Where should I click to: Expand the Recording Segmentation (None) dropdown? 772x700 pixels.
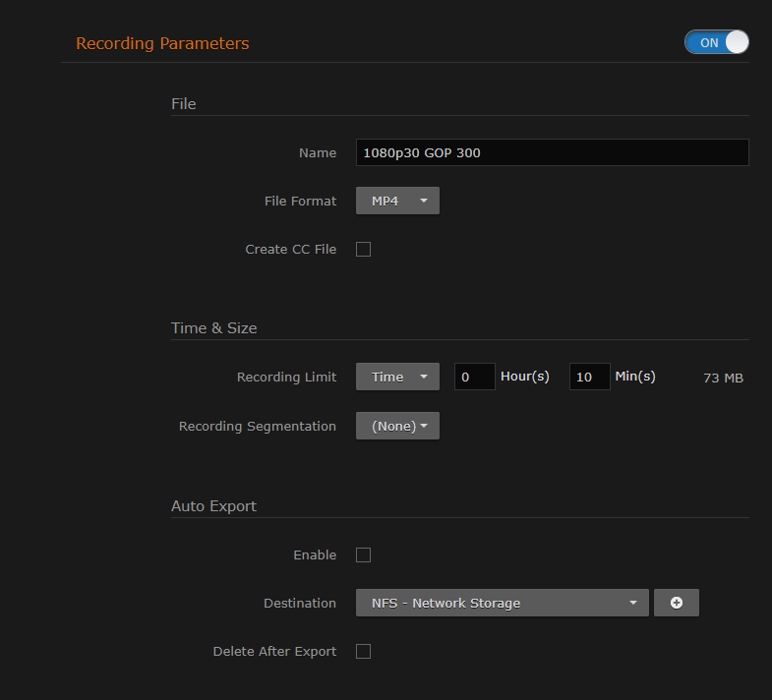pos(397,426)
